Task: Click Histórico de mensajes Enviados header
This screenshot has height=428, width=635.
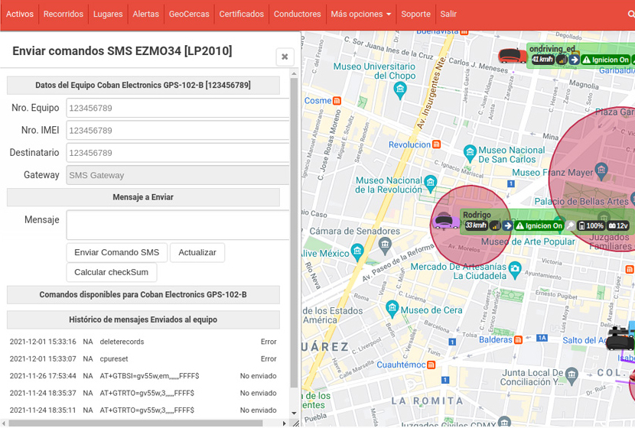Action: [x=143, y=319]
